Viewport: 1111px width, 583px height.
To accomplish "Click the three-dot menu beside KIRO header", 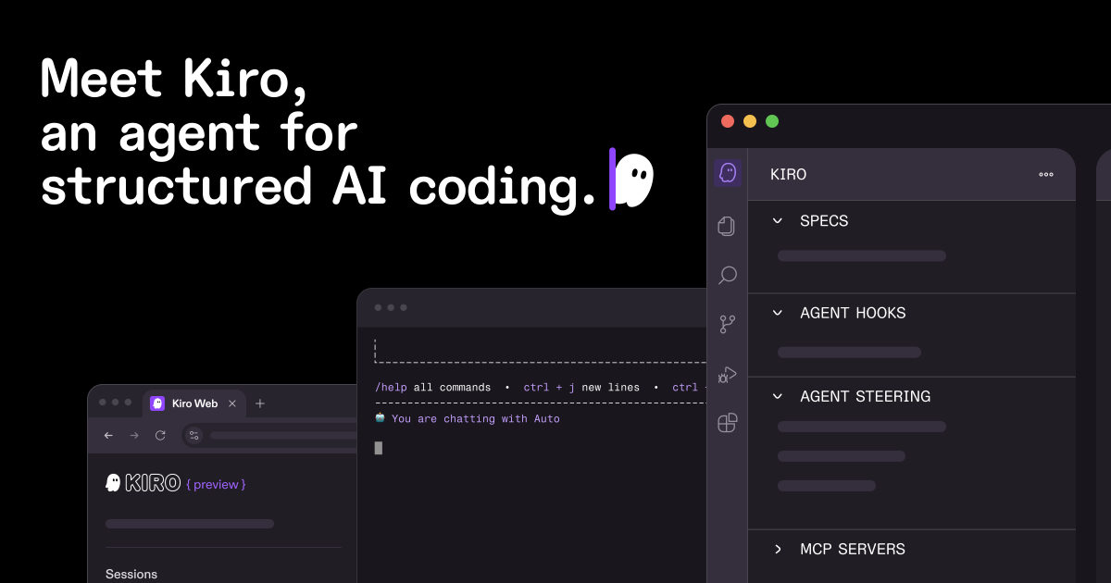I will pyautogui.click(x=1046, y=174).
